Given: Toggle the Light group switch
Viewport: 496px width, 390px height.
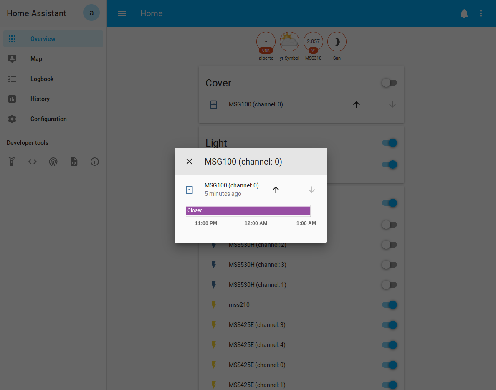Looking at the screenshot, I should pyautogui.click(x=390, y=143).
